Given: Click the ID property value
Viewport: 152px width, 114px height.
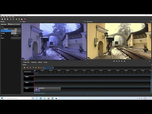Looking at the screenshot, I should click(x=16, y=36).
